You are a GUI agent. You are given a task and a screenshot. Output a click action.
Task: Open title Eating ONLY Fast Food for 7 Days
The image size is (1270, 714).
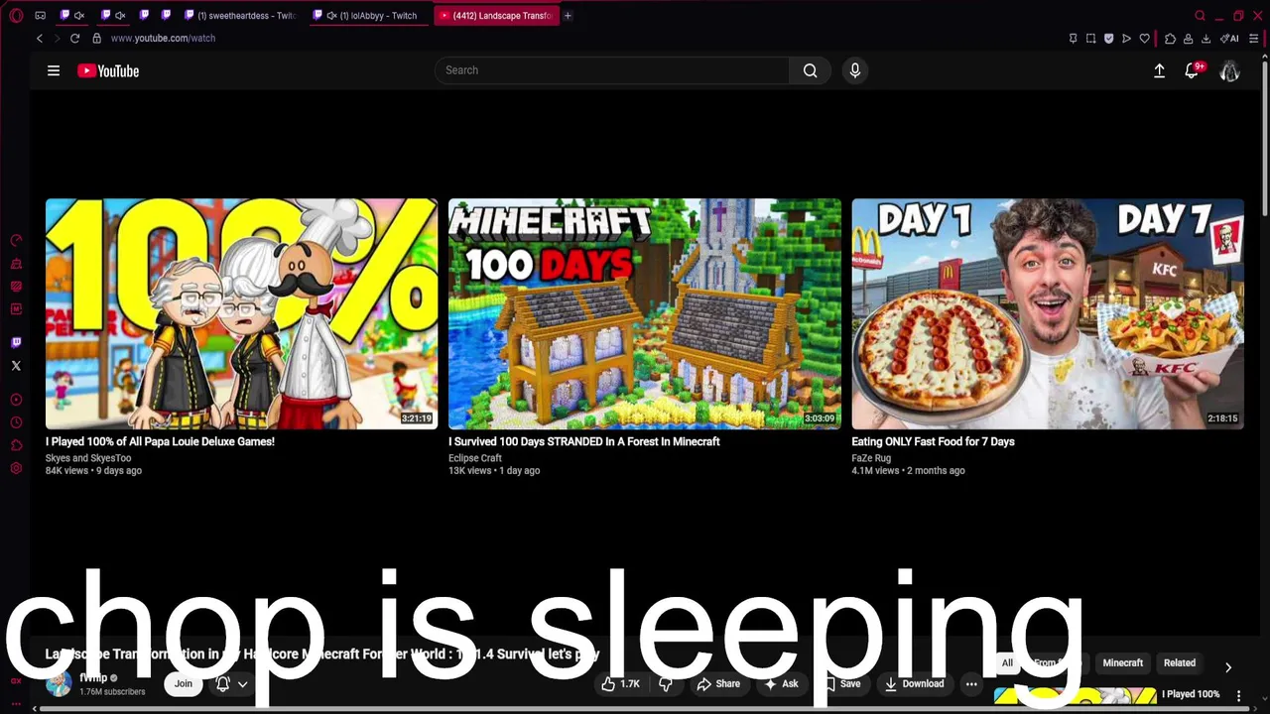(x=933, y=441)
